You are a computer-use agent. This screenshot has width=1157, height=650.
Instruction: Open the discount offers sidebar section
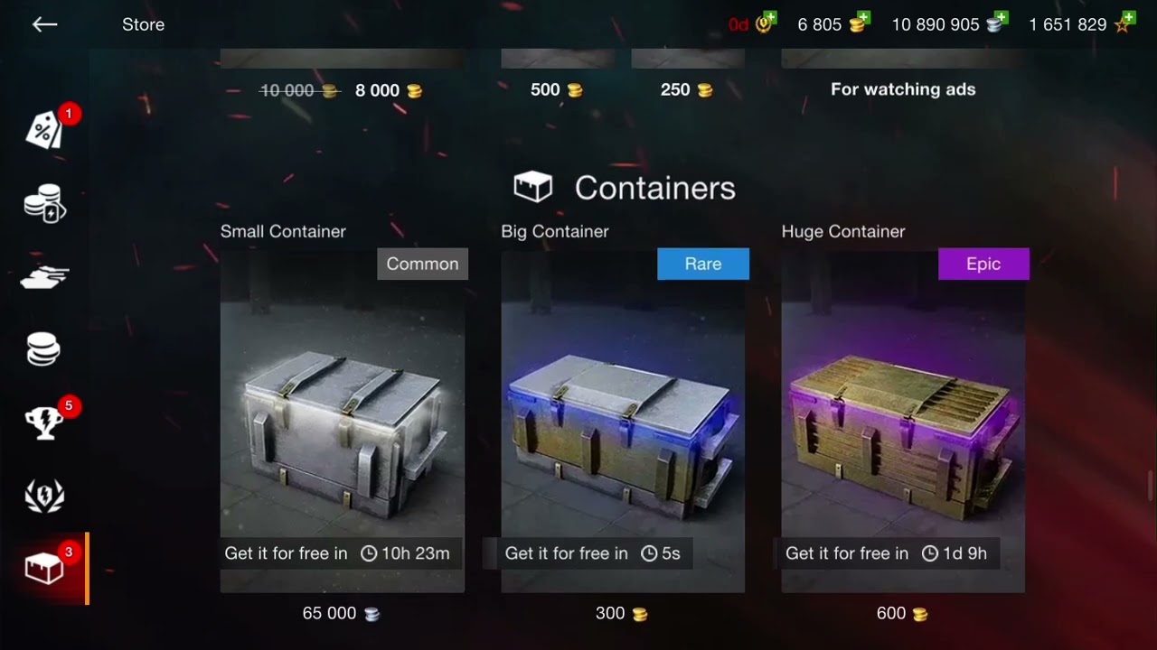(x=44, y=131)
